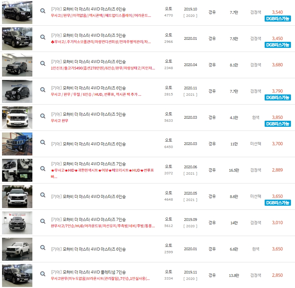Click mileage value 13.8만
The width and height of the screenshot is (295, 288).
pos(234,276)
